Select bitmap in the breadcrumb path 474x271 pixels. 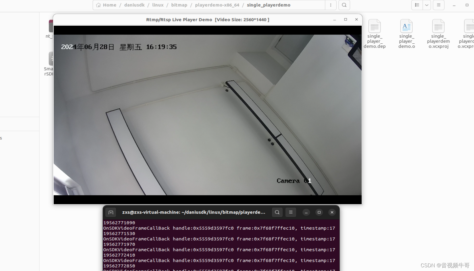[179, 5]
